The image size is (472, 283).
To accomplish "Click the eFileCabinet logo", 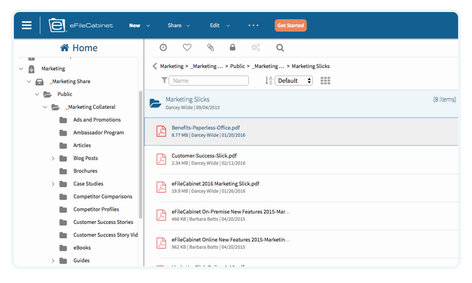I will click(x=81, y=25).
